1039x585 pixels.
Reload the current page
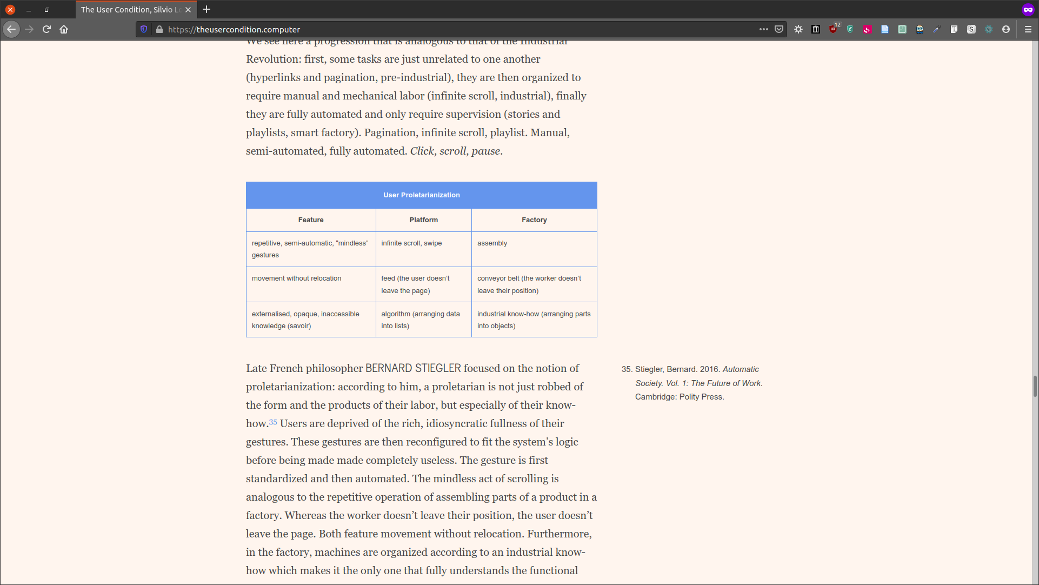pos(46,29)
